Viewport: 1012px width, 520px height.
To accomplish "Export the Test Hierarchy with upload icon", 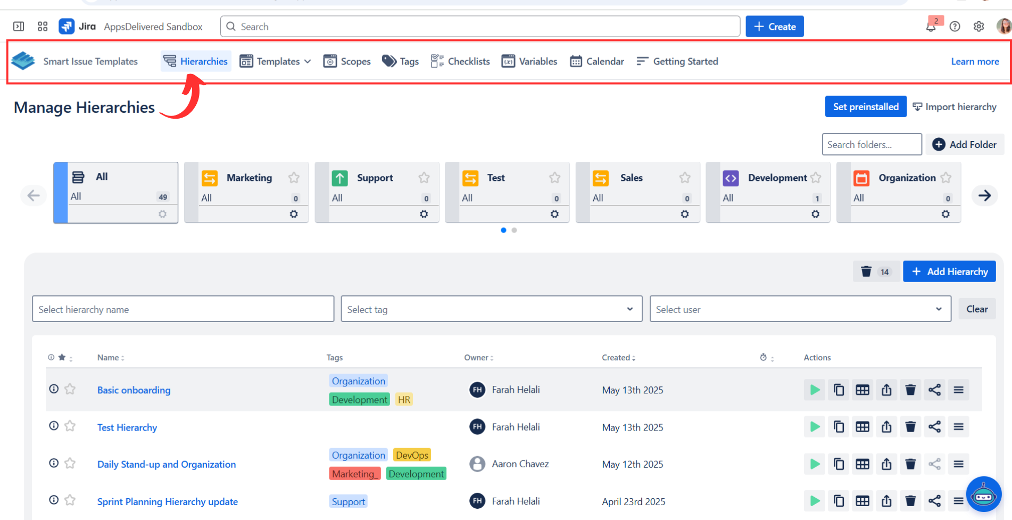I will [x=886, y=427].
